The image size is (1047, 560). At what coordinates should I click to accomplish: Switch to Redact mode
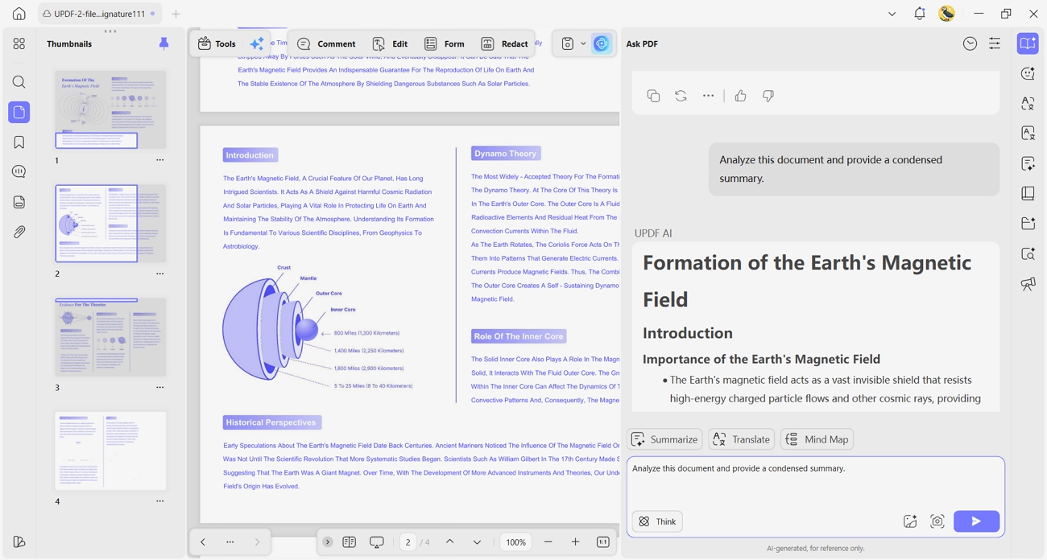coord(504,44)
